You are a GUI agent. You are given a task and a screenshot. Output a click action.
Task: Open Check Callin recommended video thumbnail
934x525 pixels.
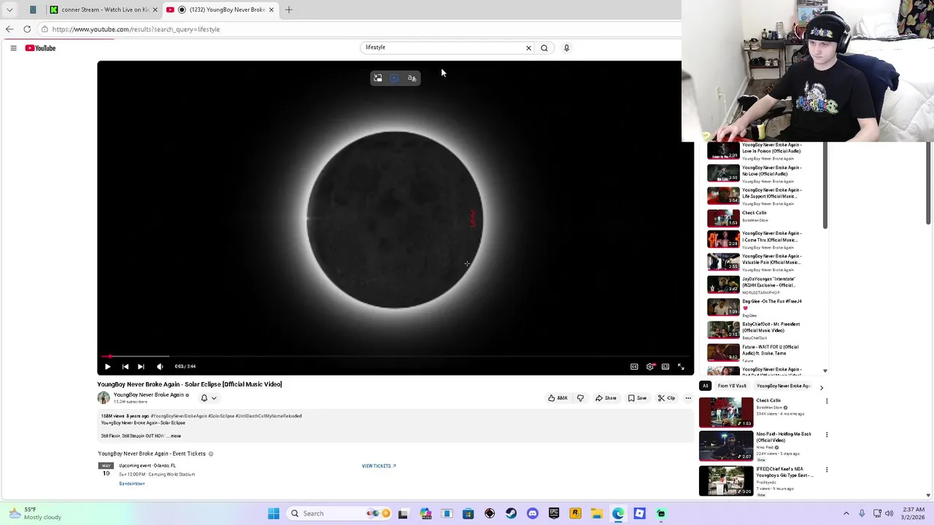click(726, 412)
